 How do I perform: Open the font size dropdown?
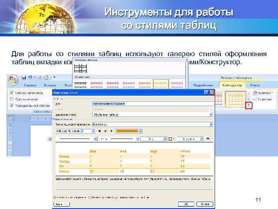tap(93, 131)
